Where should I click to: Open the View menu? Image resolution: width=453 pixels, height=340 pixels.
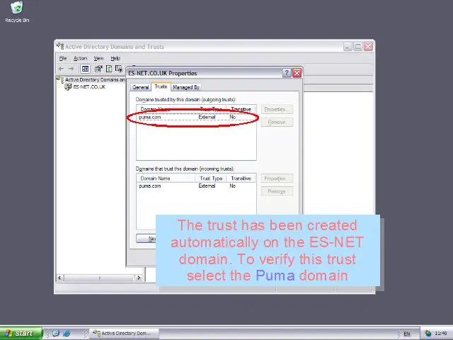tap(98, 58)
